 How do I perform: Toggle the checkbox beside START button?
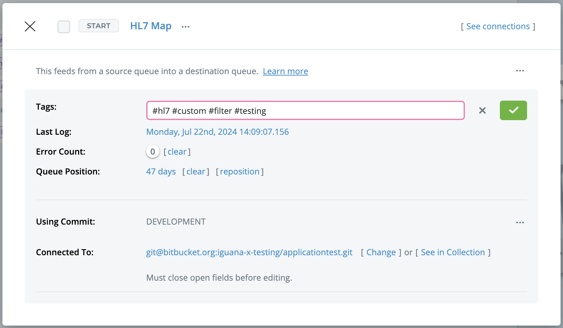pyautogui.click(x=64, y=27)
